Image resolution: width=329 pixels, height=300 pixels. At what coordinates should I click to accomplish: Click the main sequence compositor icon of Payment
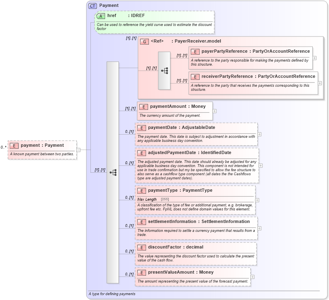pos(113,173)
